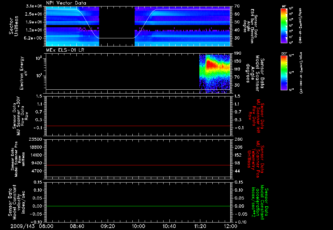Click the 11:20 time tick label
The width and height of the screenshot is (333, 230).
coord(200,226)
